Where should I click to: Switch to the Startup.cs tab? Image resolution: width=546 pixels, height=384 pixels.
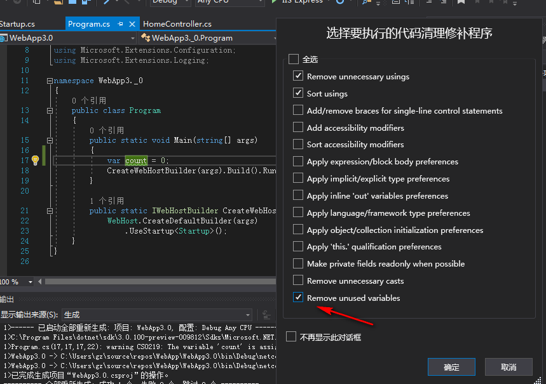coord(17,24)
